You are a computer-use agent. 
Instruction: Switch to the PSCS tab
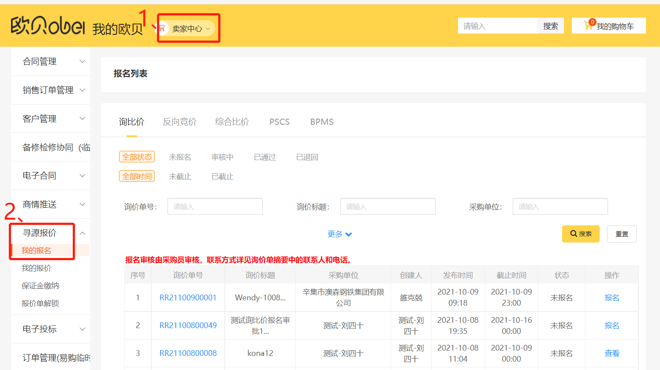coord(279,122)
